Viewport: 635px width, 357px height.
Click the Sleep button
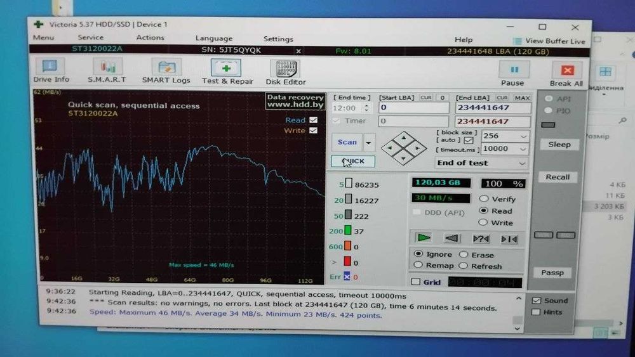pyautogui.click(x=559, y=145)
